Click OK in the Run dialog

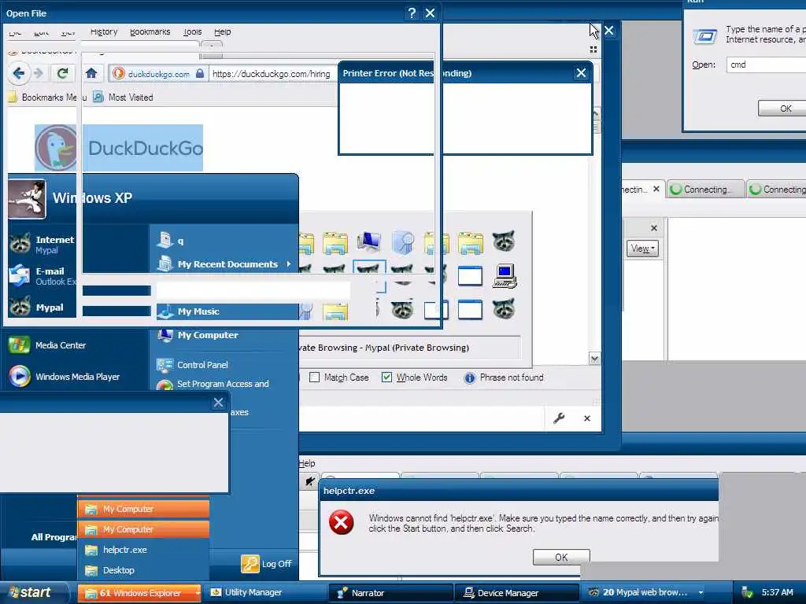782,109
